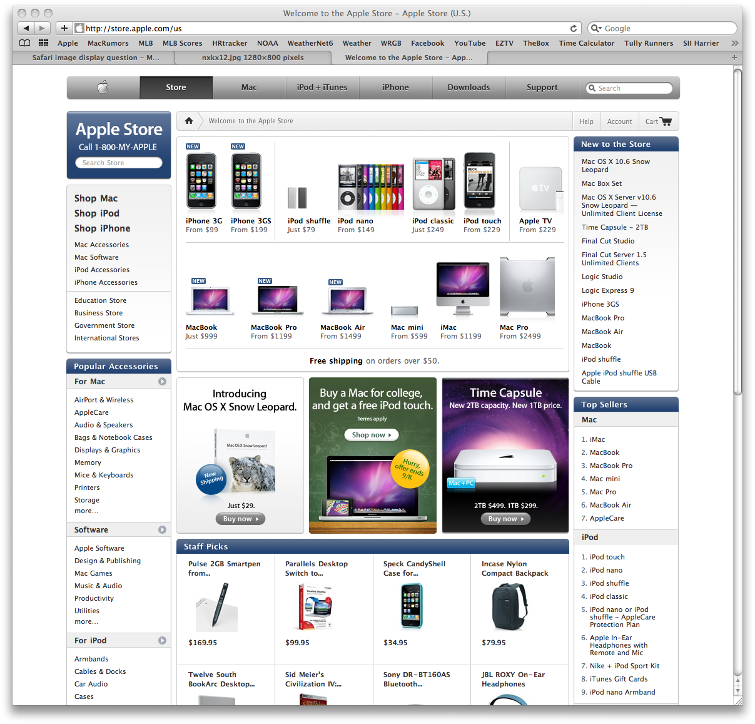Open Final Cut Studio link

click(608, 241)
